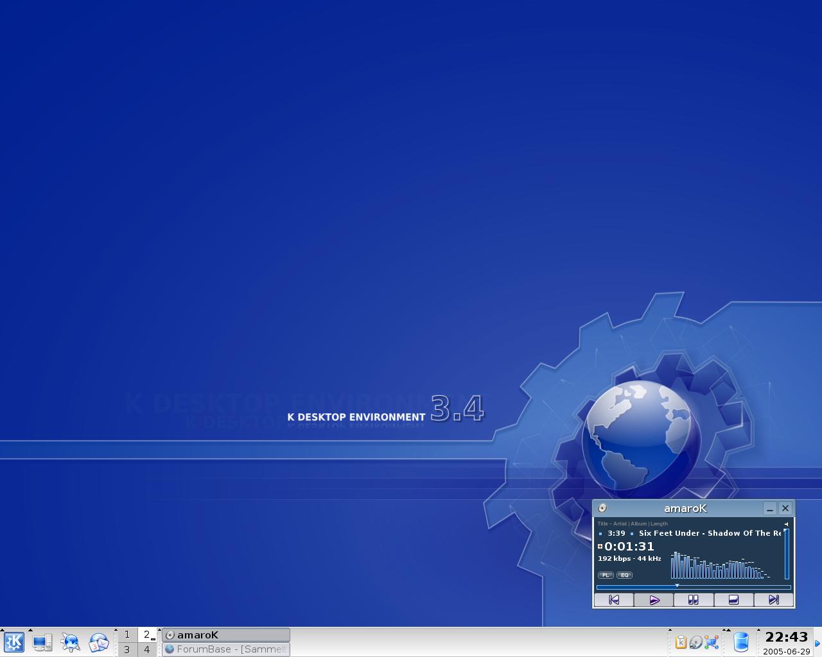Viewport: 822px width, 657px height.
Task: Click the 2005-06-29 date display
Action: tap(786, 651)
